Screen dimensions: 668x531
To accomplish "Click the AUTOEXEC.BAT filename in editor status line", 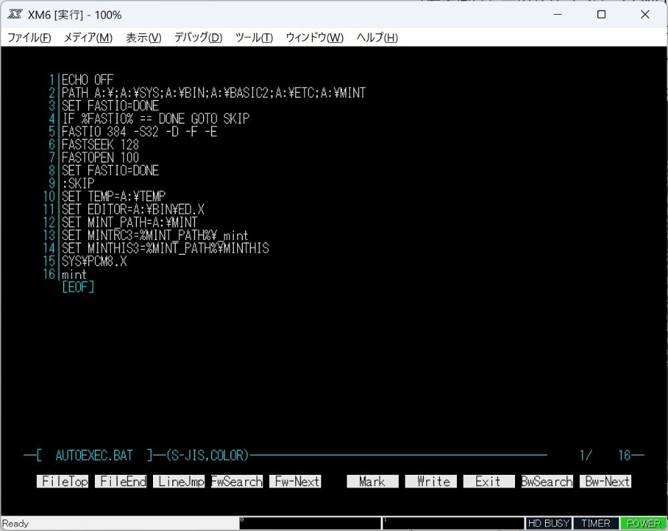I will (94, 455).
